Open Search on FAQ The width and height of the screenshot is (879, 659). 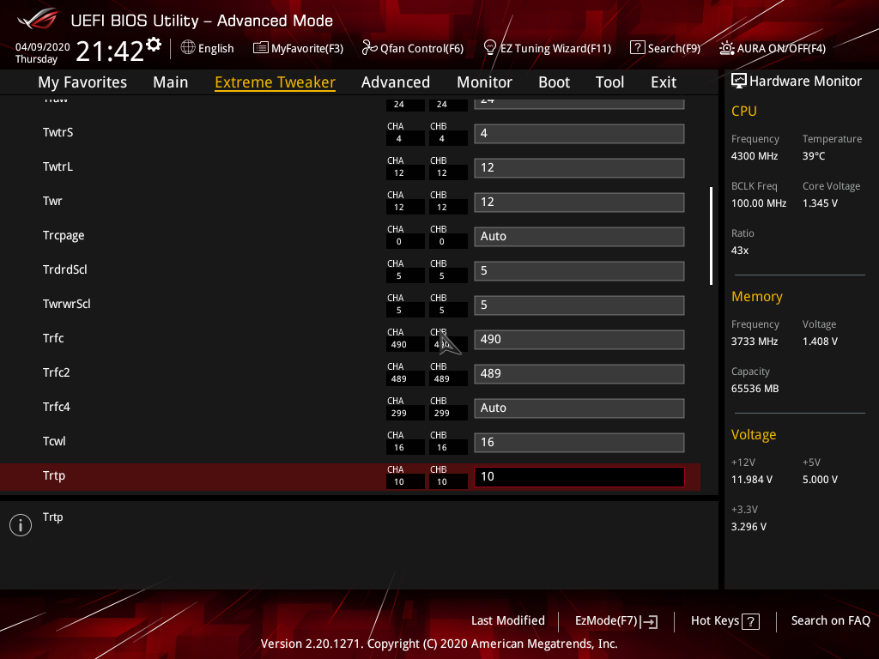tap(830, 620)
